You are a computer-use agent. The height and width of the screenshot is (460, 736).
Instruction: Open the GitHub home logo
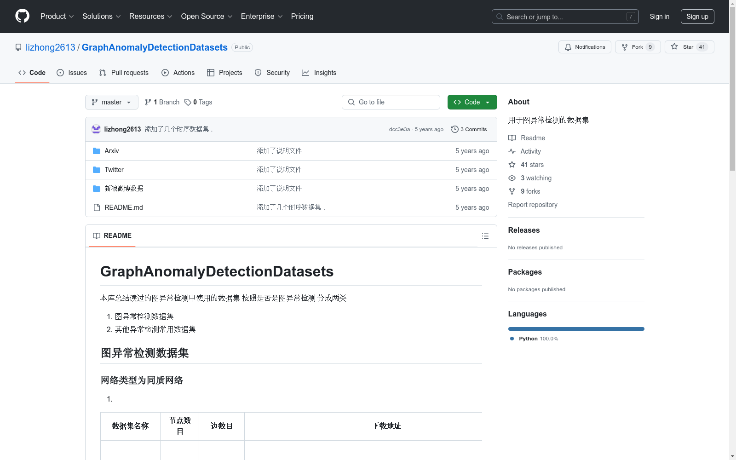[22, 16]
